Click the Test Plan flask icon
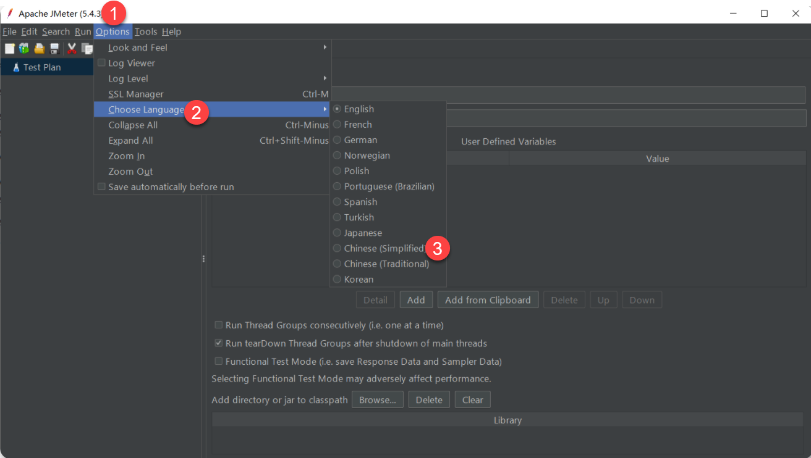This screenshot has width=811, height=458. point(16,67)
